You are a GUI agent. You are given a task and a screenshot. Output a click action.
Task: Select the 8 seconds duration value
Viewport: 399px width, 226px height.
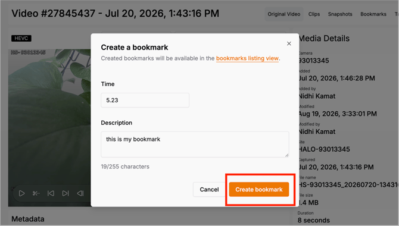pos(313,220)
